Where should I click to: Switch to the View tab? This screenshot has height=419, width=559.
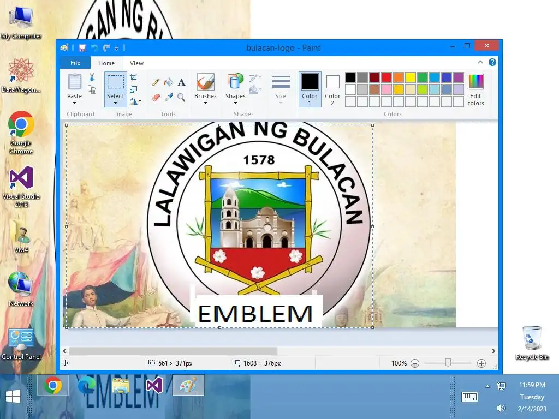pos(136,63)
